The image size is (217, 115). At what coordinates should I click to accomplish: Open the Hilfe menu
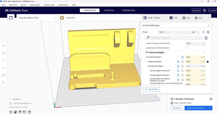[74, 5]
